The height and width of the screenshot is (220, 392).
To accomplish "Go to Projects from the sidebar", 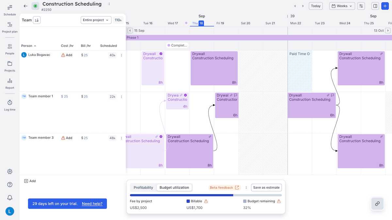I will (9, 65).
